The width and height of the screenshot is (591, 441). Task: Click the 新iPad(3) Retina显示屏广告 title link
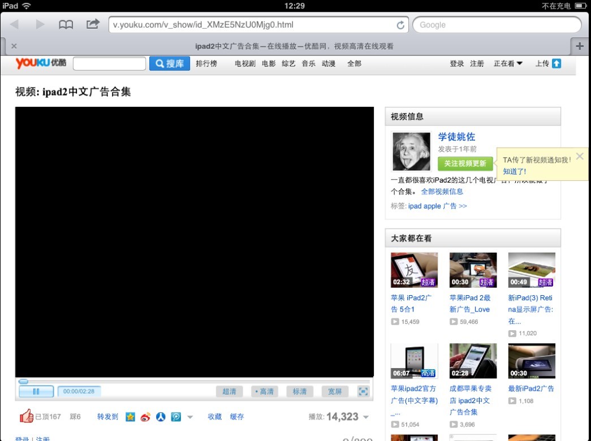pos(530,309)
